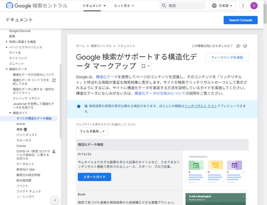Open ファクト チェック in sidebar

[29, 191]
